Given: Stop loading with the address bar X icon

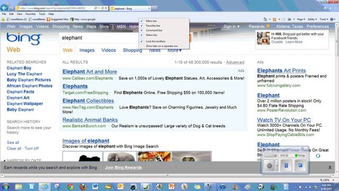Looking at the screenshot, I should click(x=106, y=8).
